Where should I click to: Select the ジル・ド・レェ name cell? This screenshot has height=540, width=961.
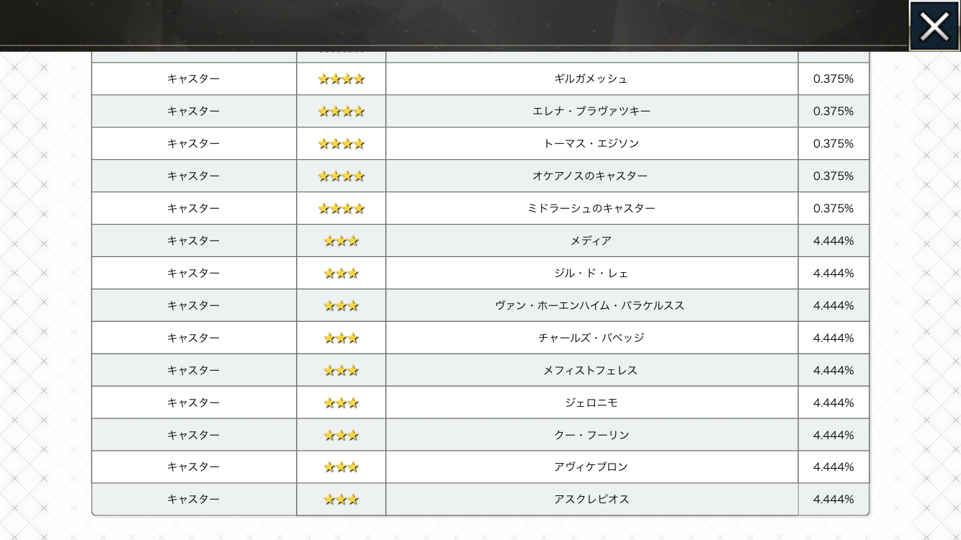[591, 273]
